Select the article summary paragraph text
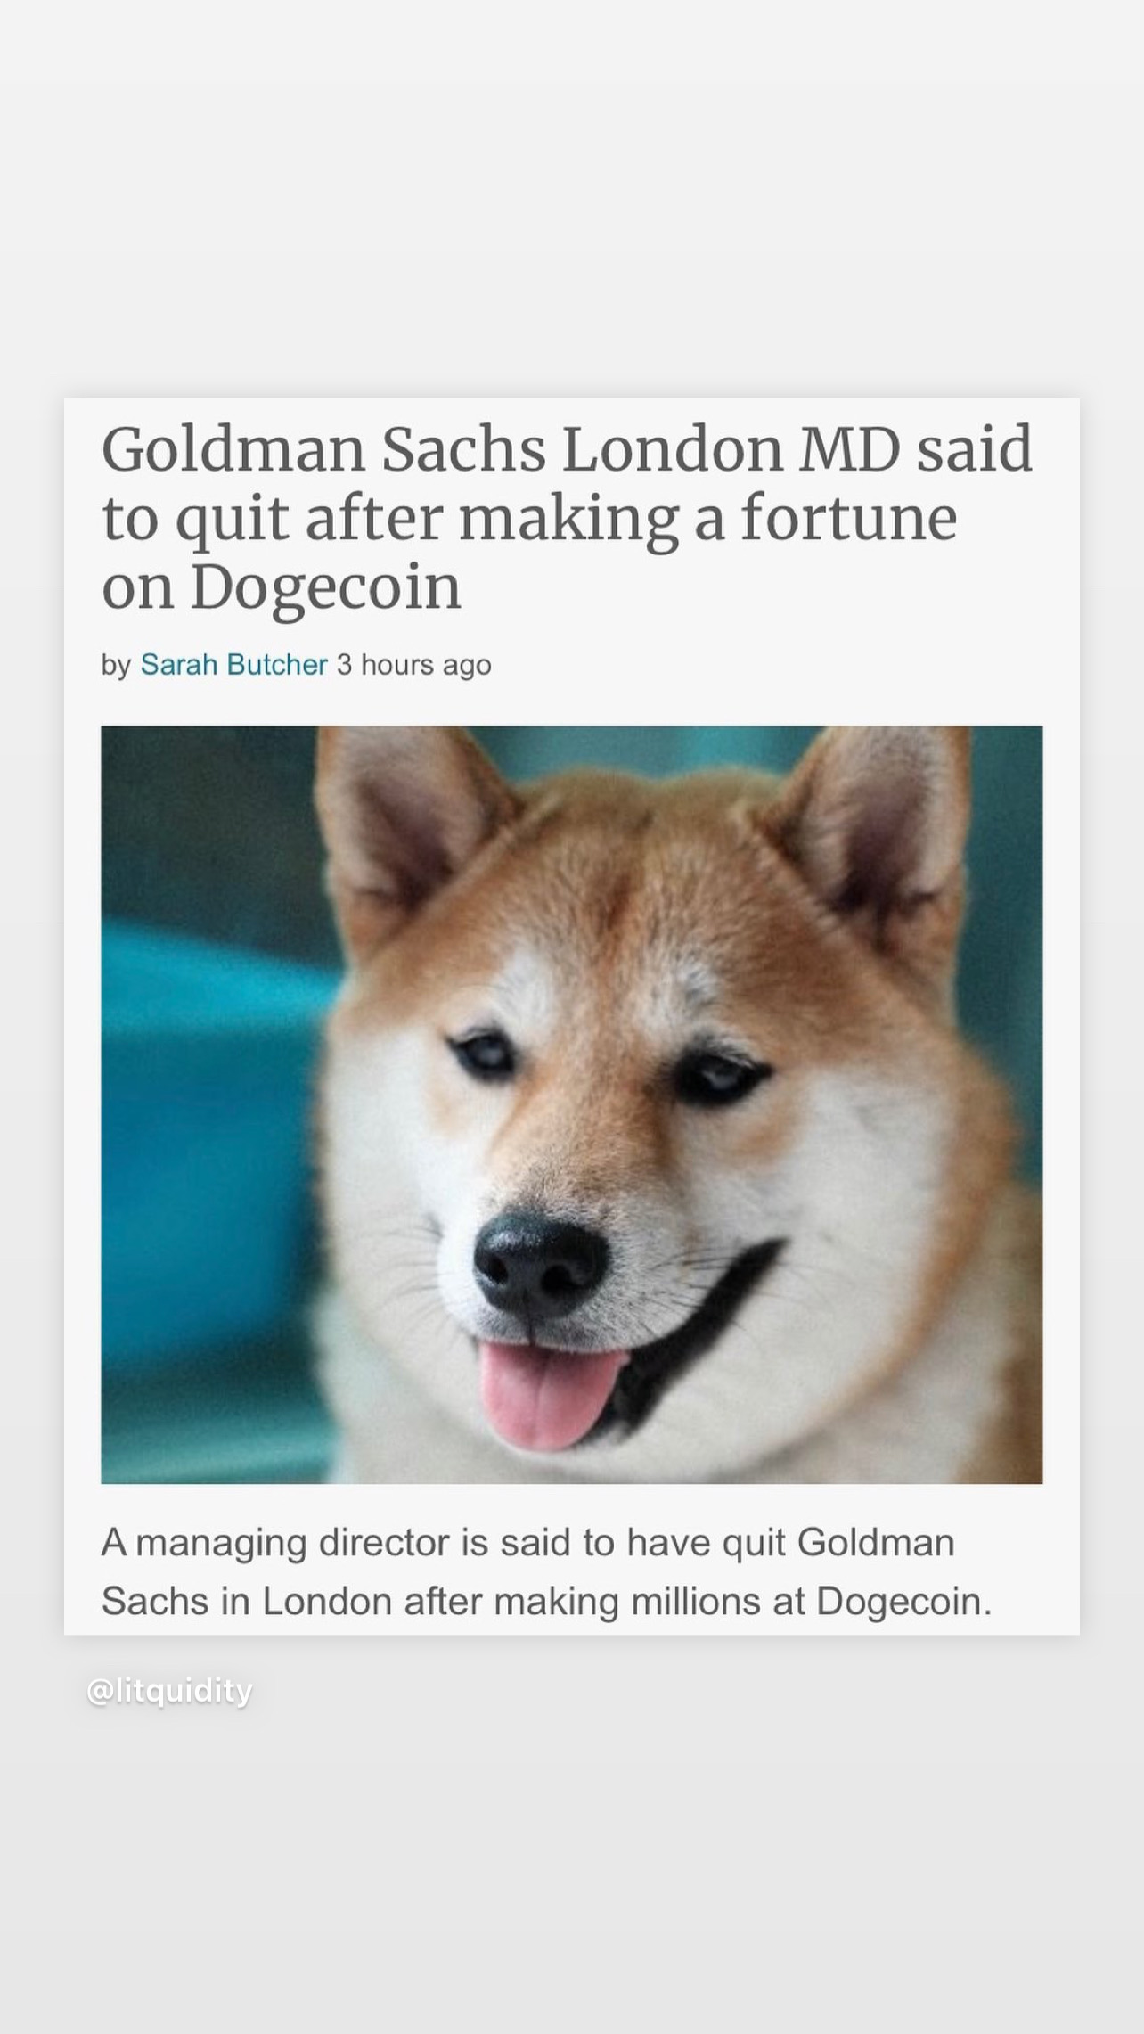 (x=546, y=1572)
